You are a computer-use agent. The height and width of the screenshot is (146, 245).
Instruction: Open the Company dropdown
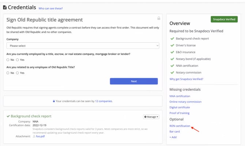click(83, 46)
